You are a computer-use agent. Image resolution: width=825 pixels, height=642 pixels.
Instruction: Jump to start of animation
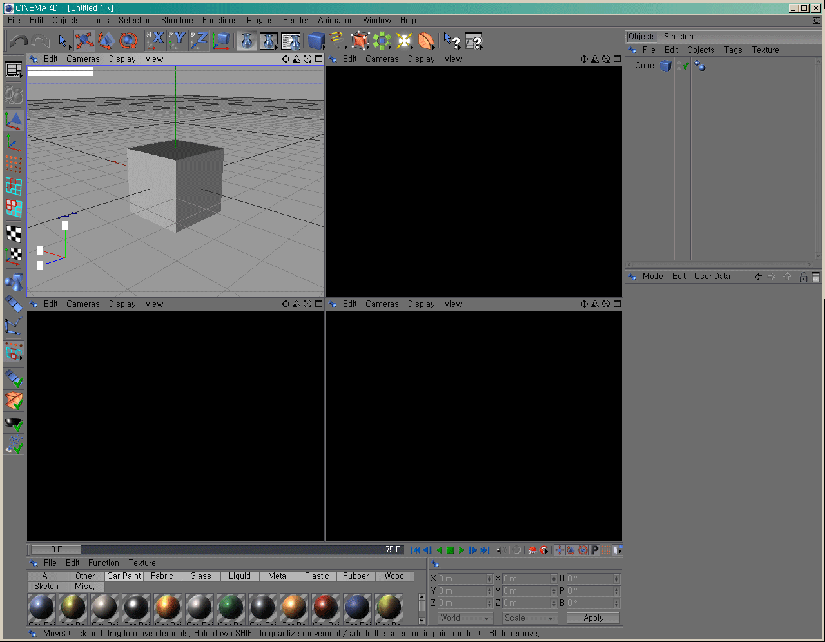pos(415,550)
